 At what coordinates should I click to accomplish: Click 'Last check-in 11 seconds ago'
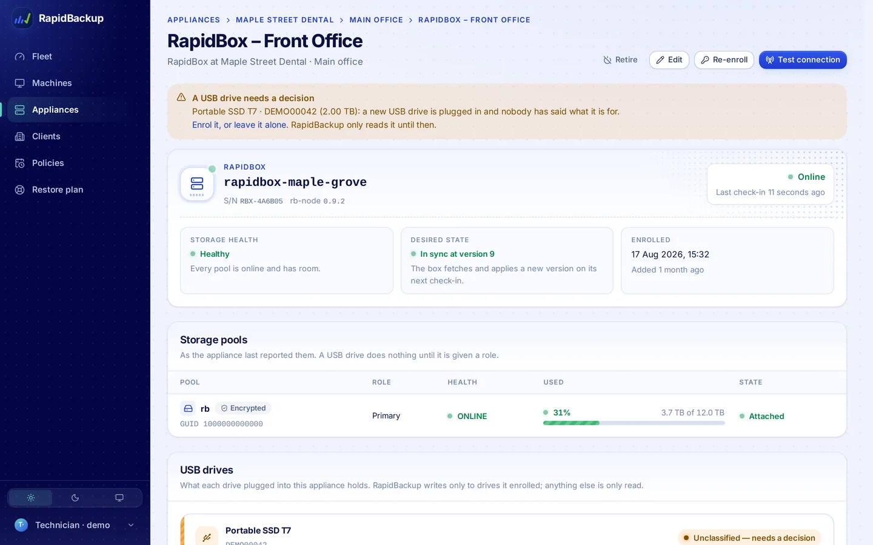click(x=770, y=193)
